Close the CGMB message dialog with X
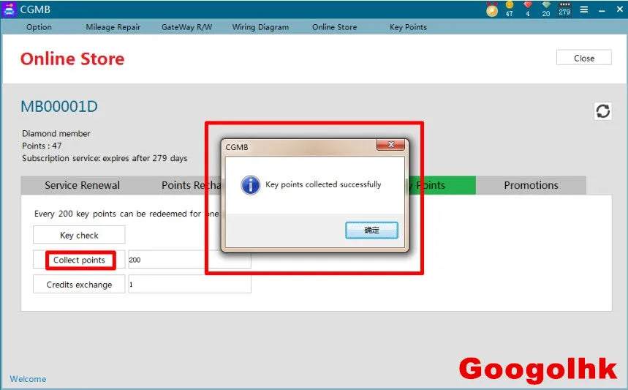The width and height of the screenshot is (628, 390). (391, 145)
